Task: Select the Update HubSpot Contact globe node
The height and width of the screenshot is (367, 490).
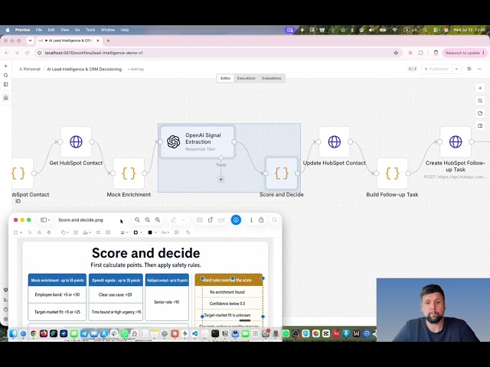Action: [335, 141]
